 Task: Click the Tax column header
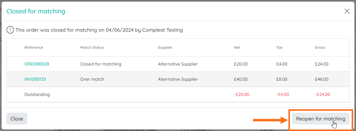coord(279,47)
